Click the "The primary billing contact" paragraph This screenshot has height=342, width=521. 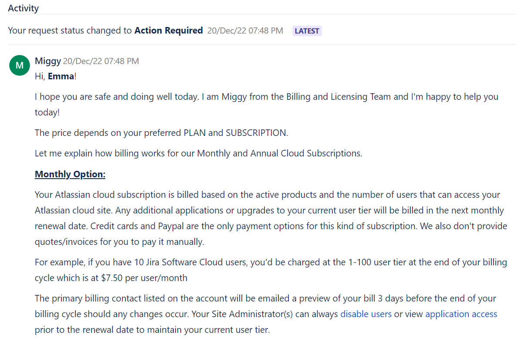tap(265, 299)
